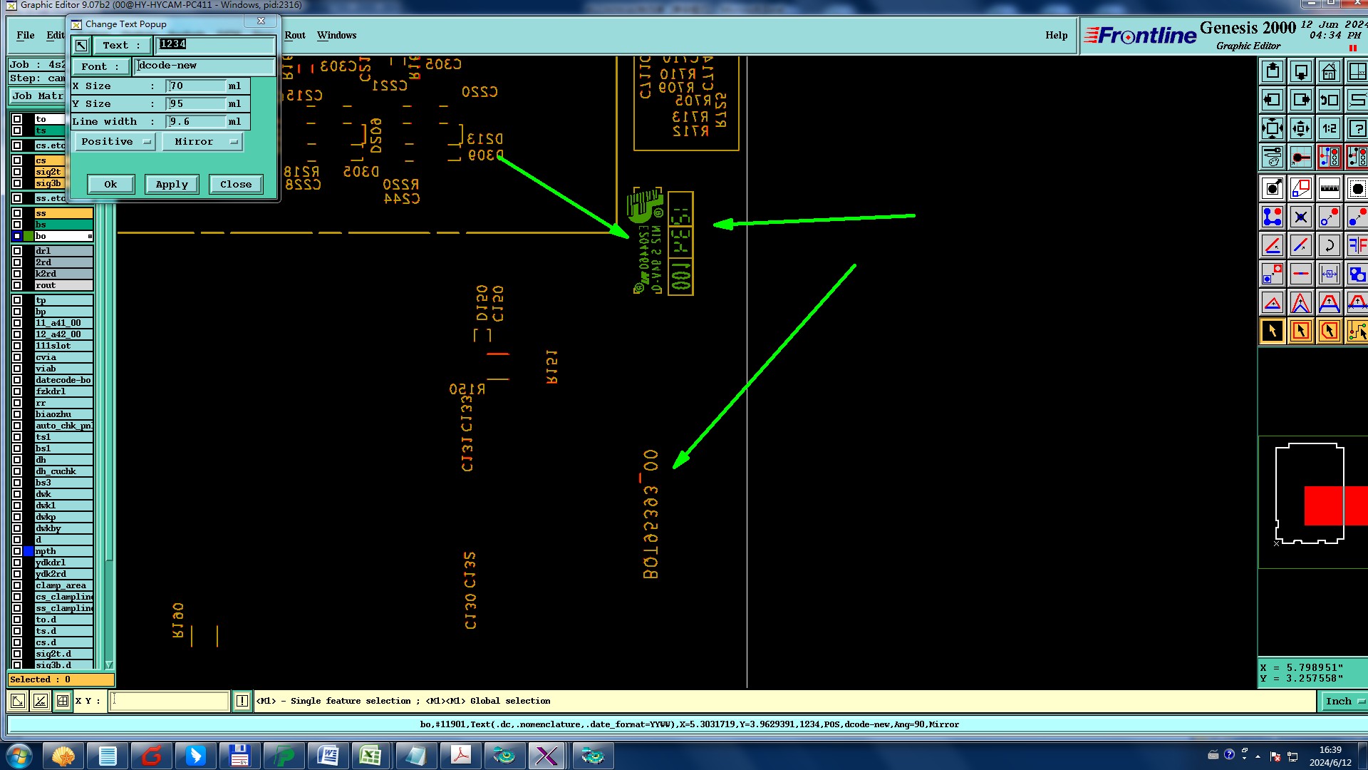
Task: Toggle checkbox for datecode-bo layer
Action: click(x=17, y=380)
